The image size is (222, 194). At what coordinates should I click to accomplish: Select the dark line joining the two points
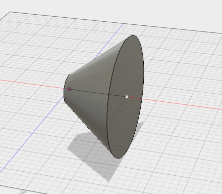pyautogui.click(x=98, y=93)
